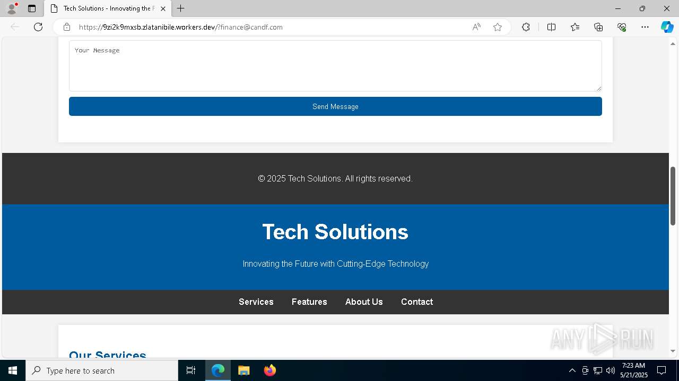679x381 pixels.
Task: Add page to favorites star
Action: (x=498, y=27)
